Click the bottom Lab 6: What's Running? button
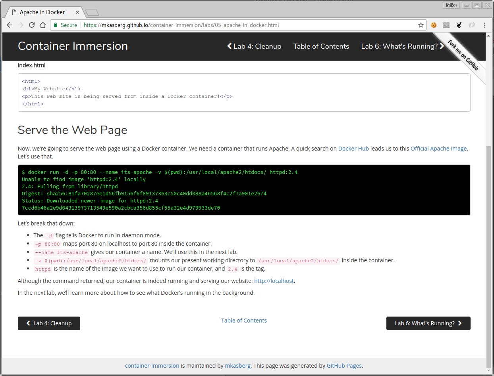The height and width of the screenshot is (376, 494). tap(428, 323)
